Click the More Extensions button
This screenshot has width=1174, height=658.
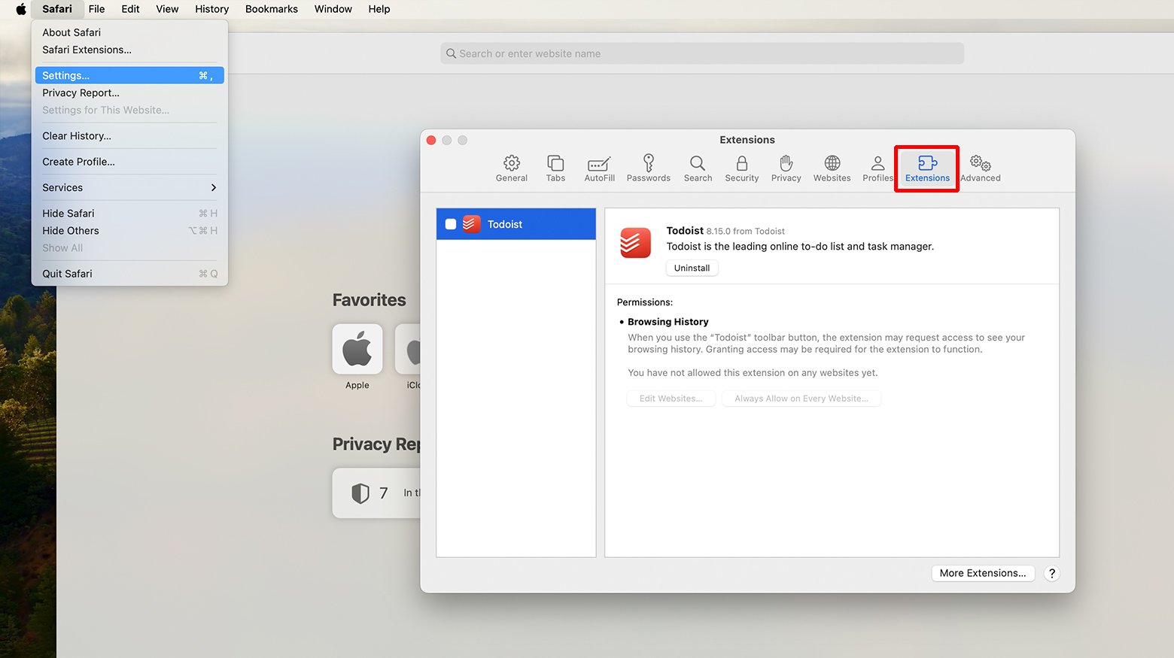pos(983,573)
